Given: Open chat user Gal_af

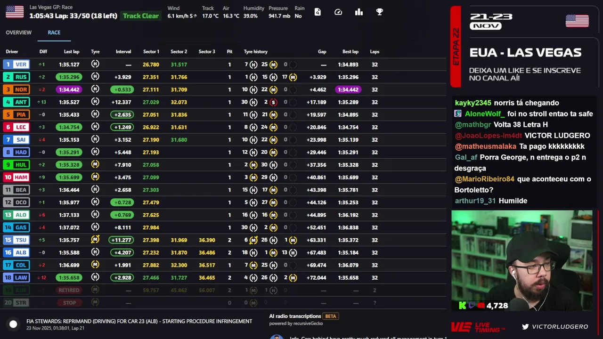Looking at the screenshot, I should click(466, 157).
